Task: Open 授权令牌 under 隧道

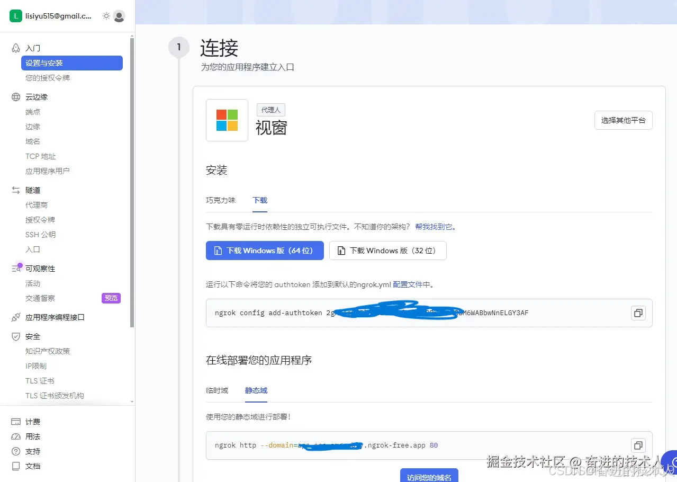Action: tap(40, 220)
